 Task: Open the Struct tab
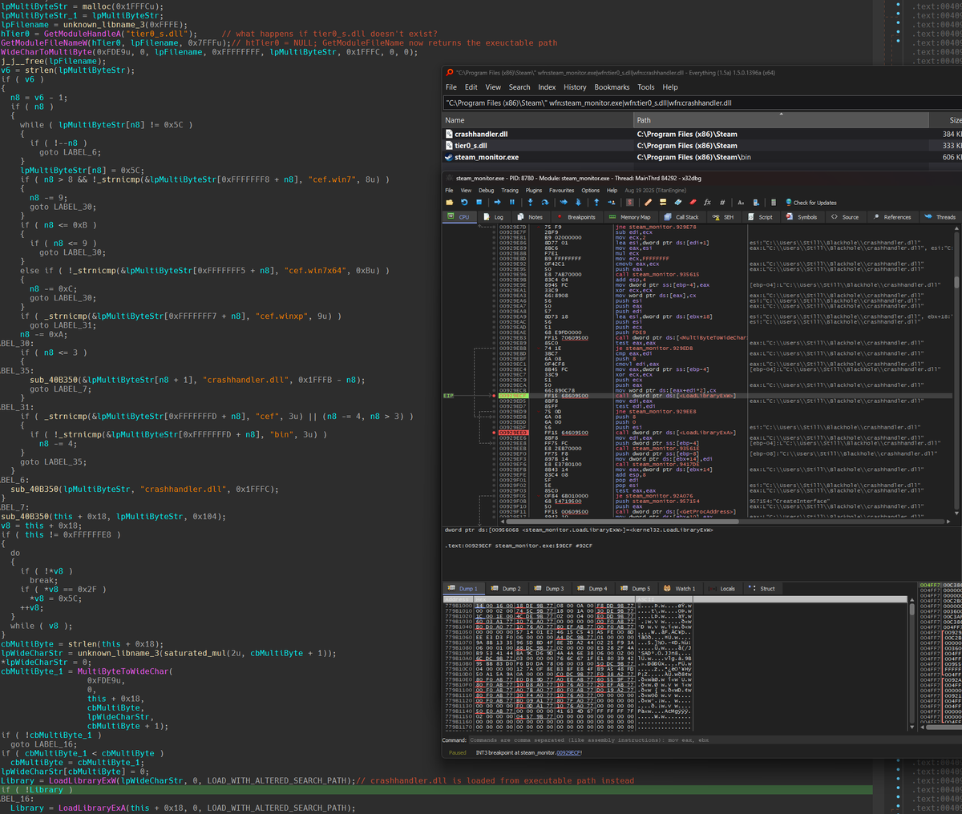762,589
